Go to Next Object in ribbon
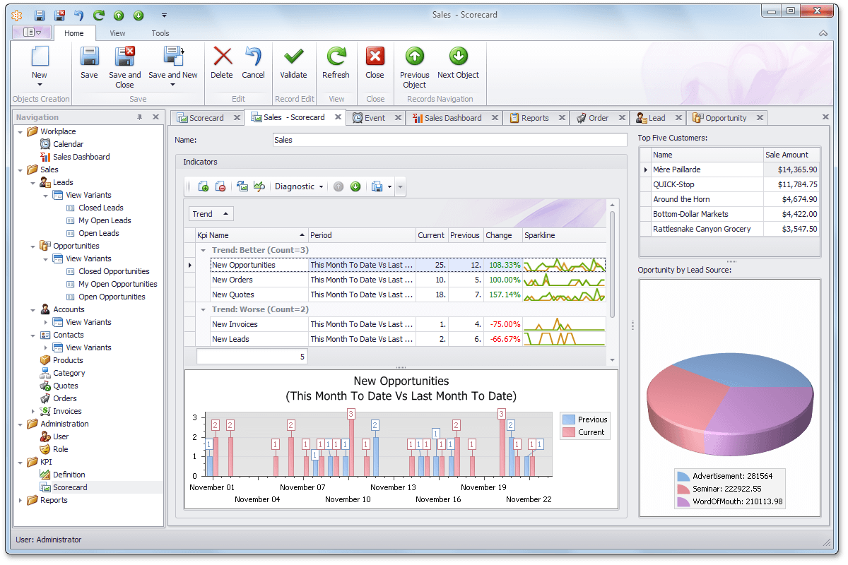Viewport: 848px width, 565px height. tap(458, 57)
